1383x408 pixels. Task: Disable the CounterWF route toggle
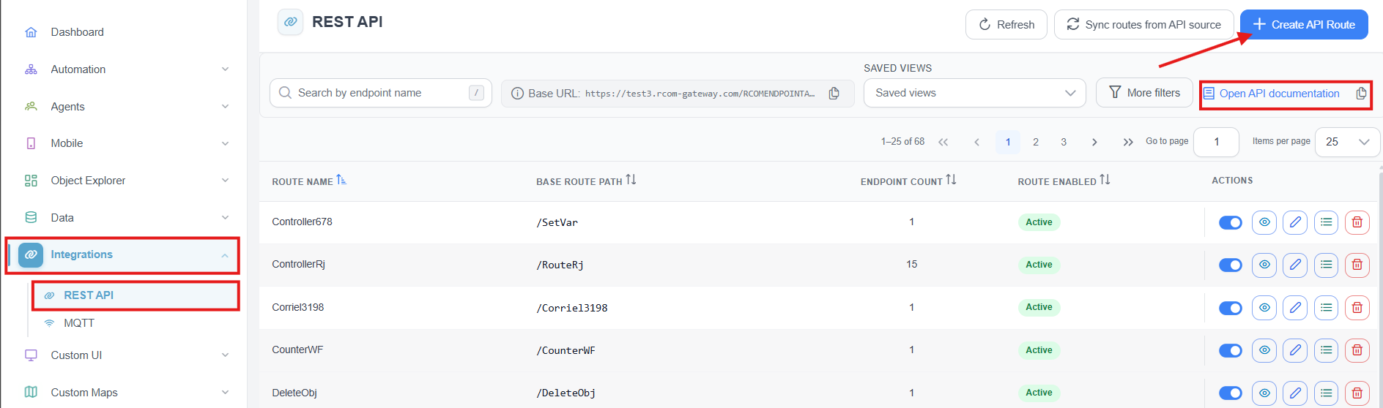click(1231, 350)
